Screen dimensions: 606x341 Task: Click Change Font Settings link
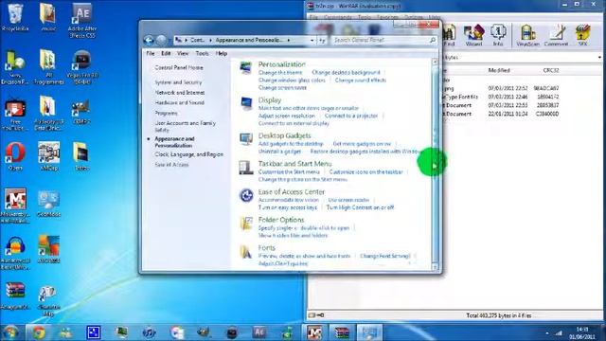click(385, 256)
